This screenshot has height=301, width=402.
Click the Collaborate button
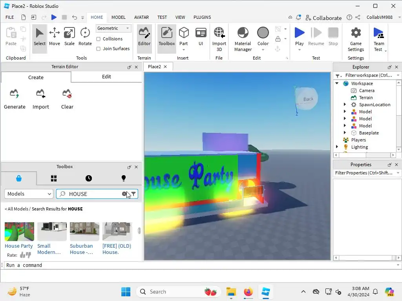323,18
